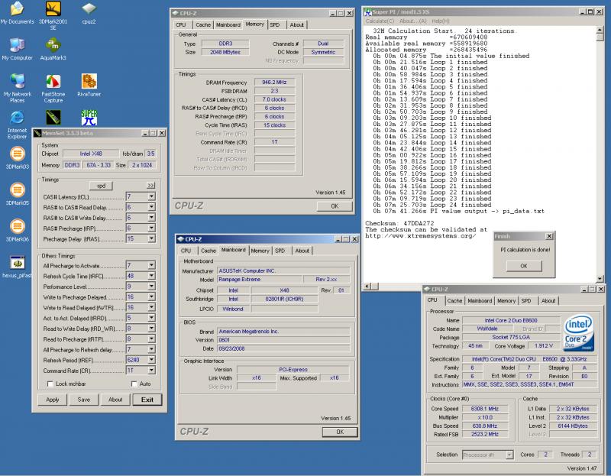Click the Intel Core 2 Duo logo
Image resolution: width=611 pixels, height=476 pixels.
tap(579, 332)
